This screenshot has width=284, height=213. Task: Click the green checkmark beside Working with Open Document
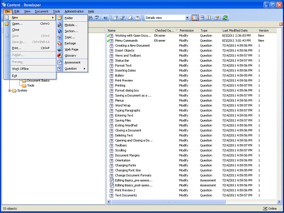[x=108, y=36]
